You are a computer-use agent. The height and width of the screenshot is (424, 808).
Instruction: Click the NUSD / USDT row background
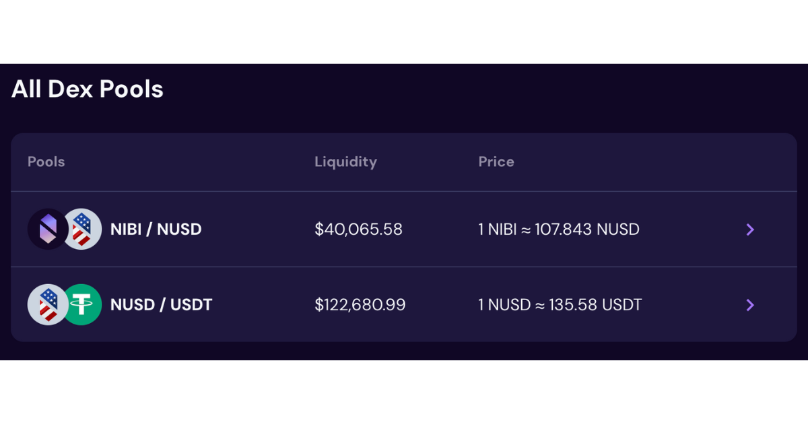click(x=404, y=305)
